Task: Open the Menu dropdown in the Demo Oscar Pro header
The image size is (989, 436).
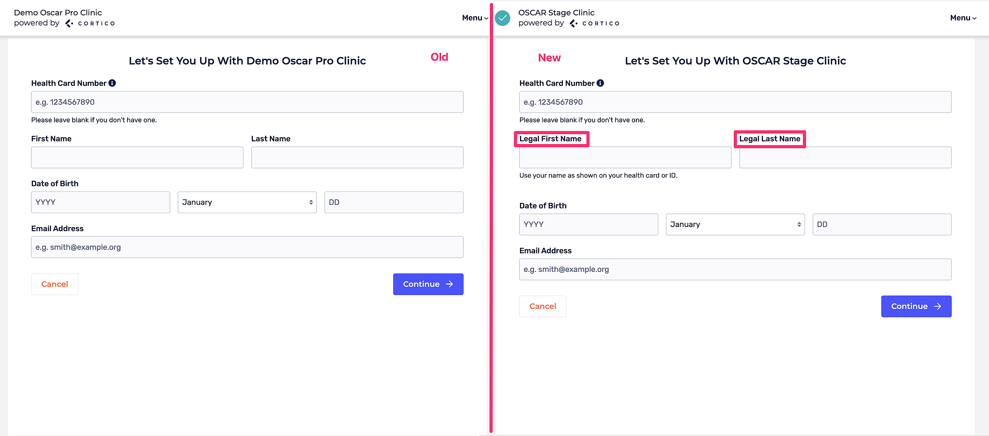Action: pos(475,18)
